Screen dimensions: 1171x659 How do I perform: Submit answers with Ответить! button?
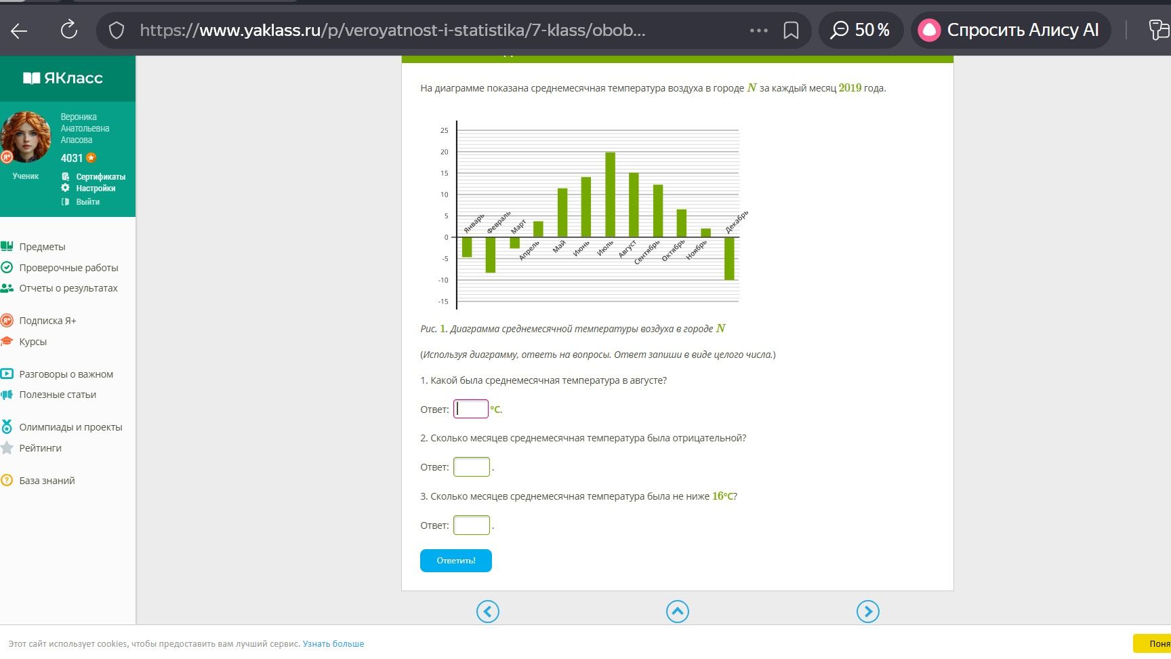coord(456,561)
